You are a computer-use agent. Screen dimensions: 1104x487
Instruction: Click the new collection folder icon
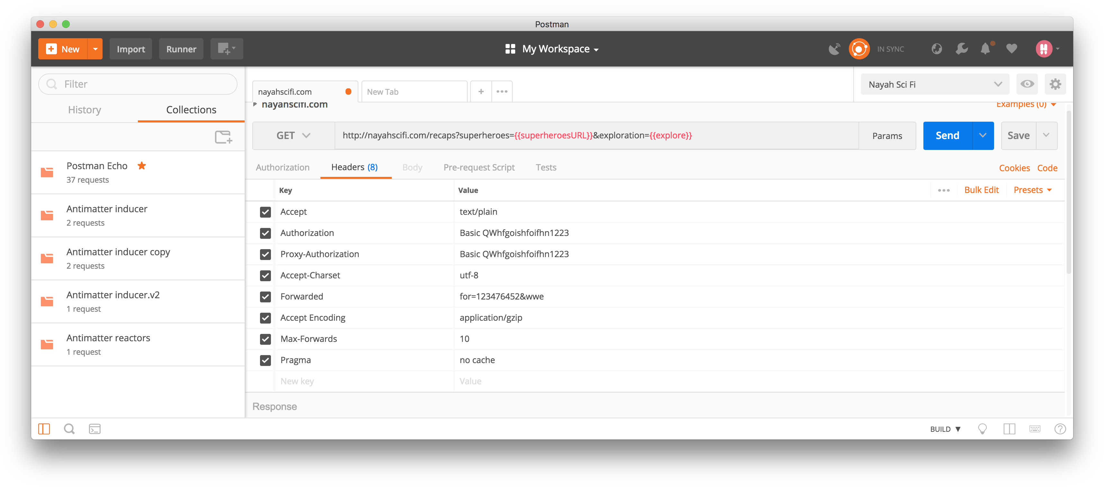coord(223,137)
